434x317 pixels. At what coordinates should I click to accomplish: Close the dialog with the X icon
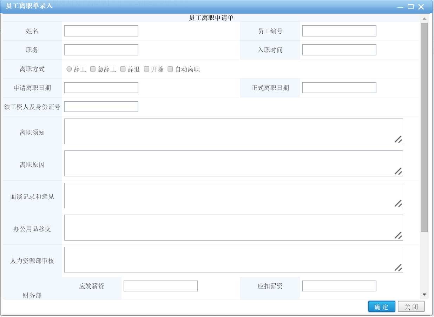click(421, 7)
